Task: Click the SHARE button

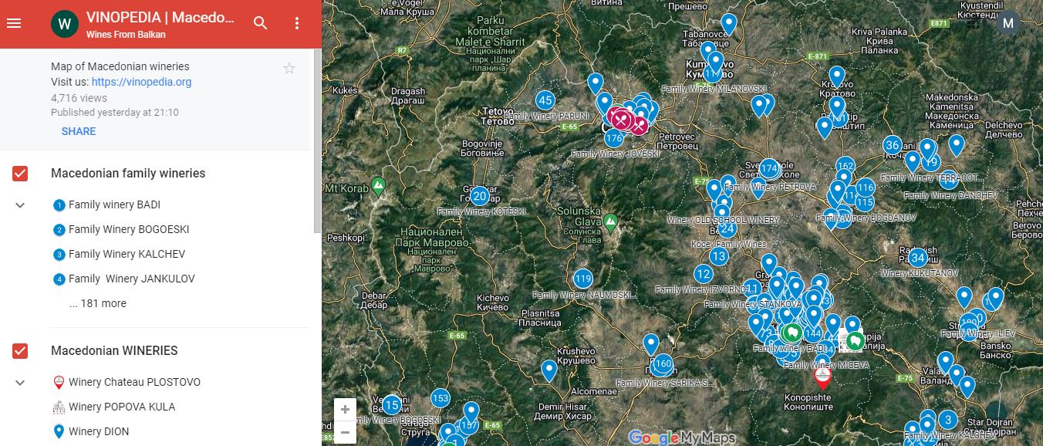Action: pyautogui.click(x=79, y=131)
